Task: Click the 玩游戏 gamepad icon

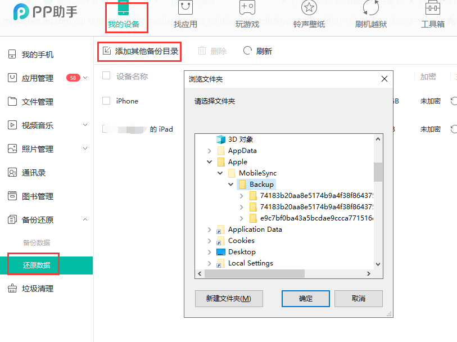Action: point(247,8)
